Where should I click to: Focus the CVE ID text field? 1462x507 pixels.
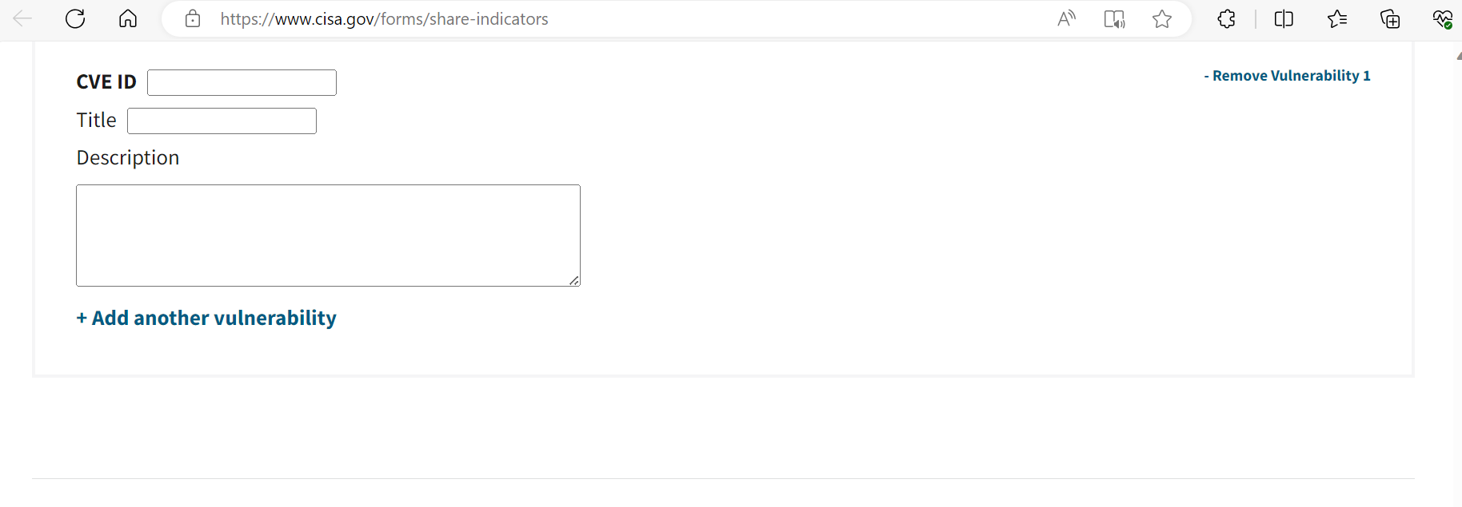coord(242,82)
